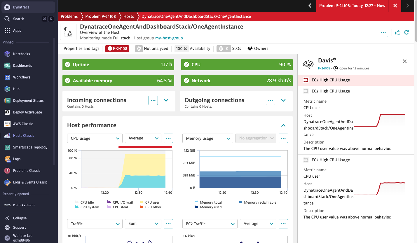The image size is (417, 243).
Task: Switch to the Properties and tags tab
Action: coord(81,48)
